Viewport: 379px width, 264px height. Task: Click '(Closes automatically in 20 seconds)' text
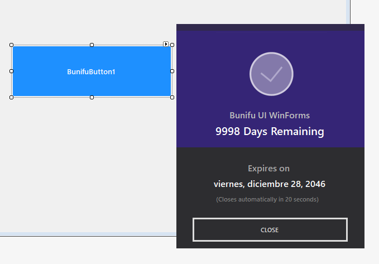[267, 199]
